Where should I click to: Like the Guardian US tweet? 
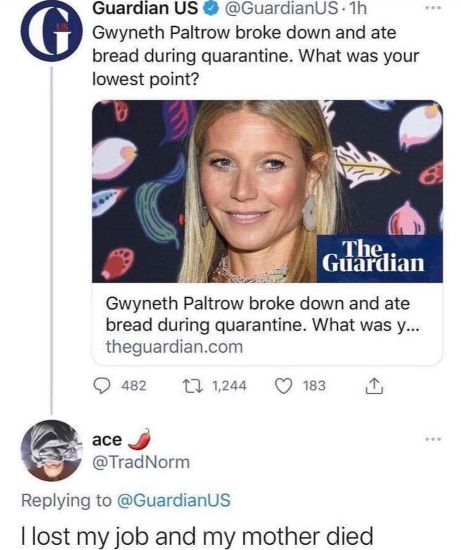(x=284, y=385)
